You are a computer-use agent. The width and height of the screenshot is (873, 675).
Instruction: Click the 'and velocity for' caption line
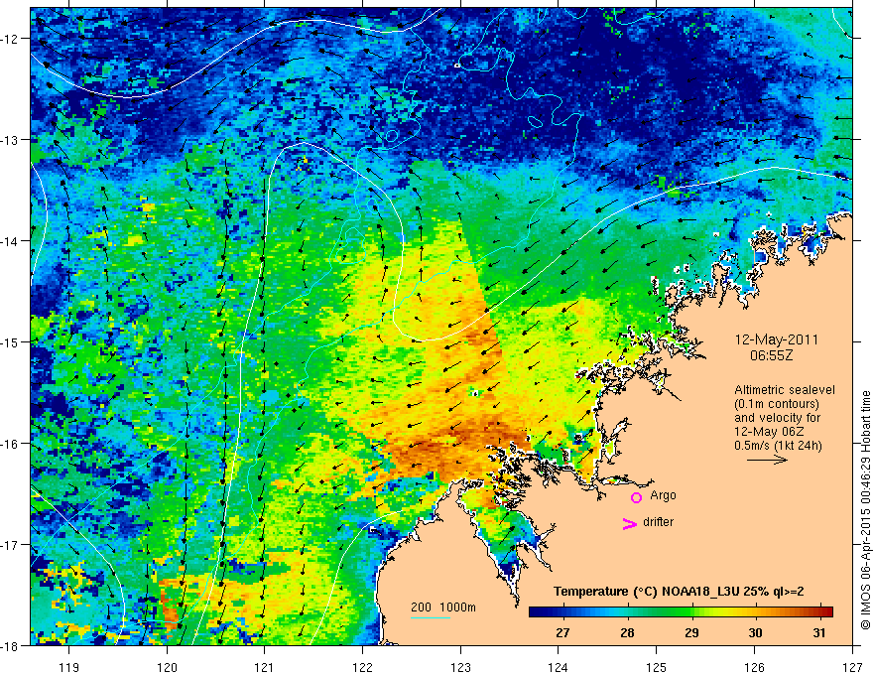tap(777, 418)
